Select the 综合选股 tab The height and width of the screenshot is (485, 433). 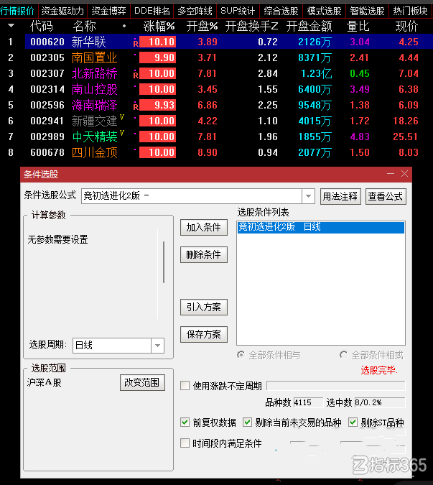click(281, 11)
